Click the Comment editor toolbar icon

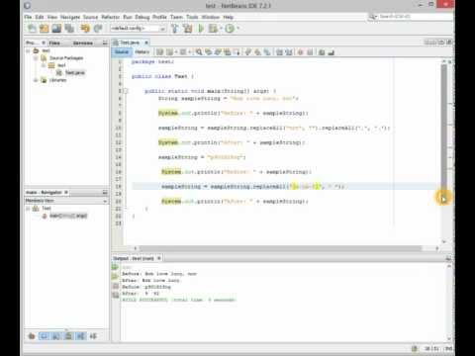point(322,52)
